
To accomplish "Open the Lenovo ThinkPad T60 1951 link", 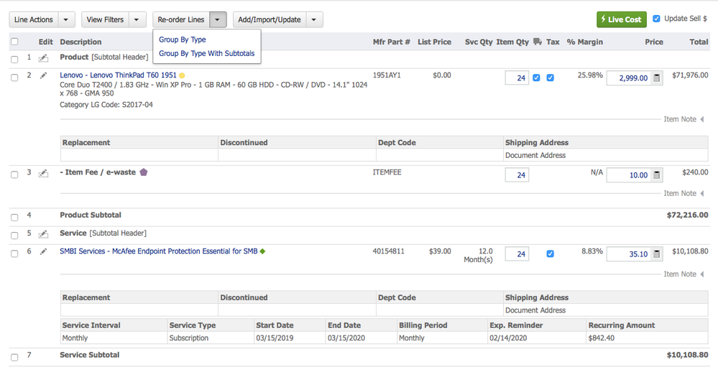I will [x=118, y=75].
